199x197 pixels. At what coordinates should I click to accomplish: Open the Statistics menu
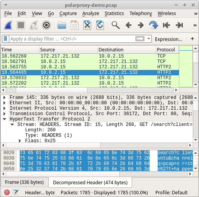pyautogui.click(x=114, y=14)
